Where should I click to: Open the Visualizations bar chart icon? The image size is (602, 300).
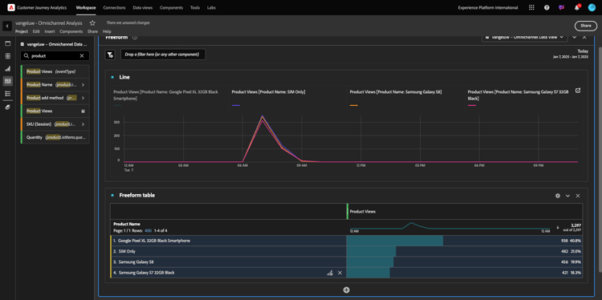[x=8, y=69]
